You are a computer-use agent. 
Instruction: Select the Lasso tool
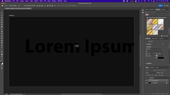(2, 15)
